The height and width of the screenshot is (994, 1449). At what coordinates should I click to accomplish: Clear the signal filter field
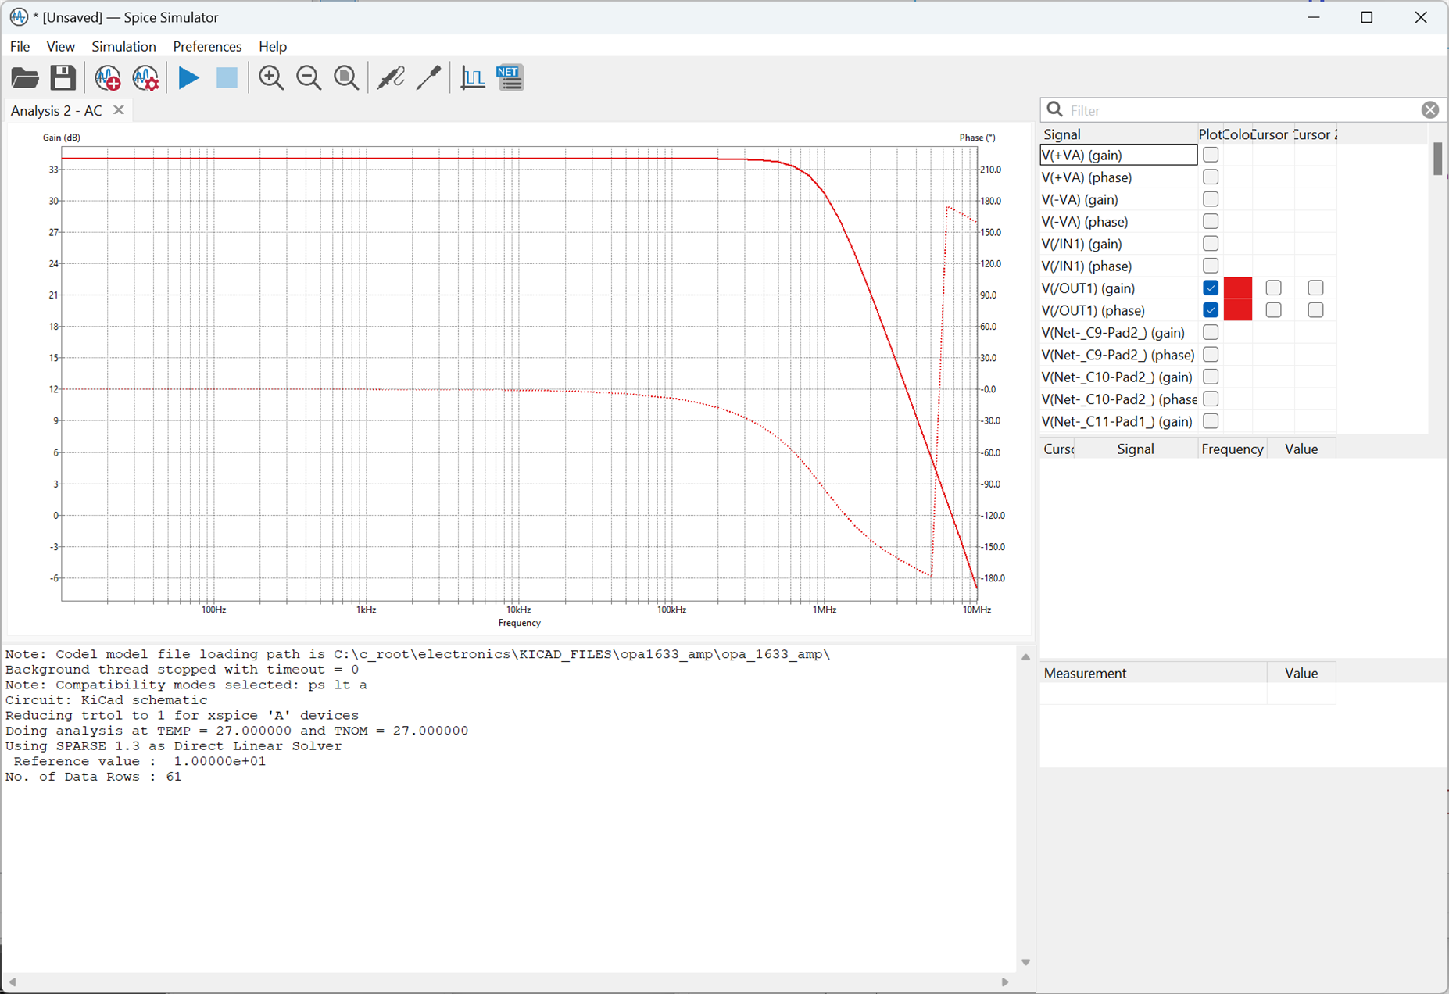click(x=1429, y=110)
